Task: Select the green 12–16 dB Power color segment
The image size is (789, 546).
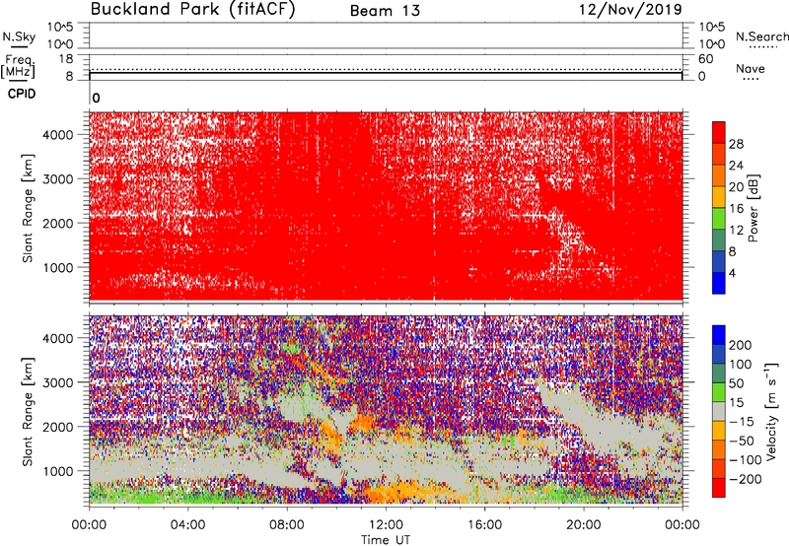Action: coord(719,219)
